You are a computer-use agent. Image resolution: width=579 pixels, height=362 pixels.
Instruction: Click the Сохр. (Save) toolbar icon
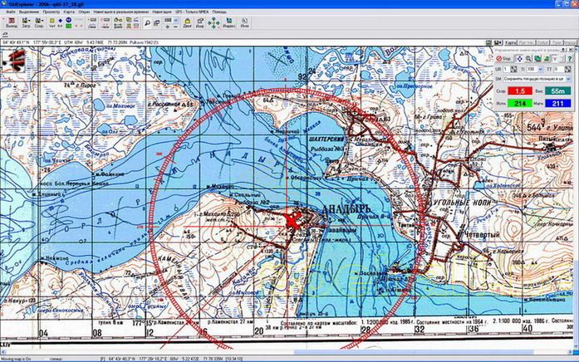tap(38, 23)
